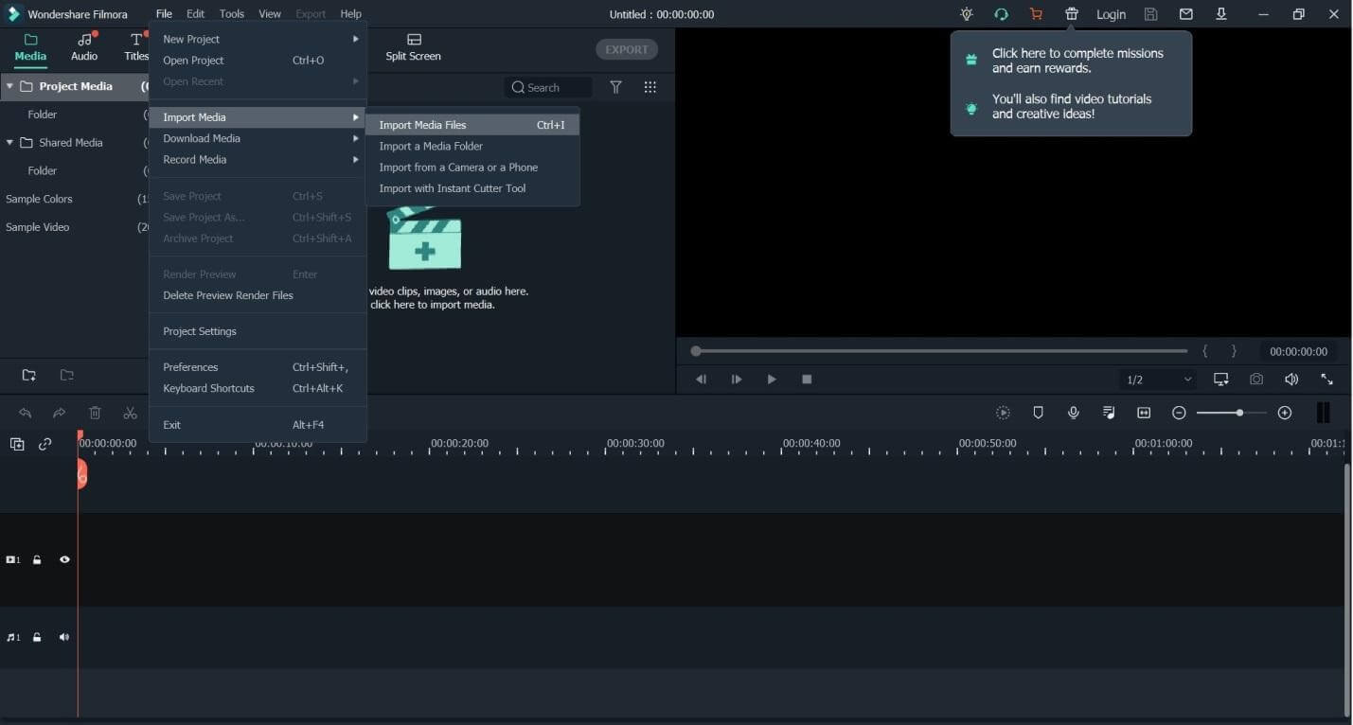This screenshot has height=725, width=1353.
Task: Open the Edit menu
Action: [x=195, y=14]
